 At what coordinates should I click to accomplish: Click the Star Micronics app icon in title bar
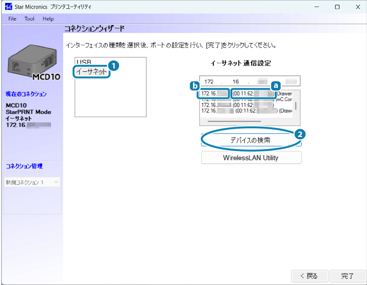[7, 7]
